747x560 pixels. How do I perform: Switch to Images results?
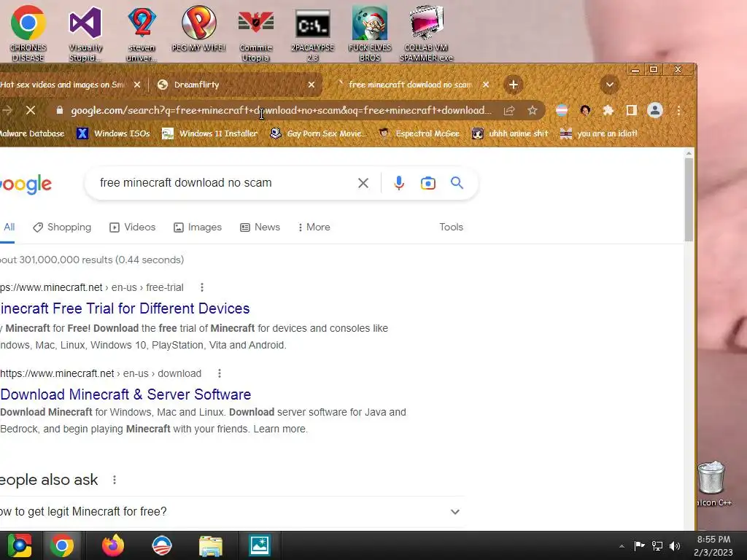(x=198, y=227)
